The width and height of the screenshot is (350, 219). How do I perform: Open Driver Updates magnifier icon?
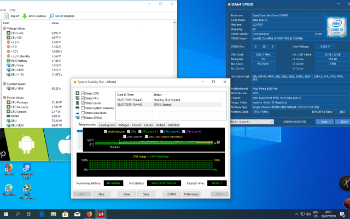(x=51, y=16)
